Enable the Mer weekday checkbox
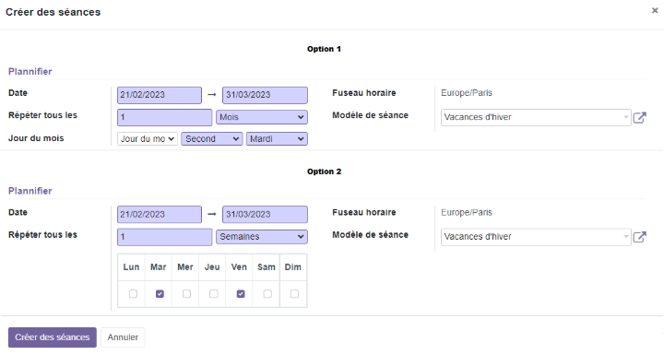Viewport: 664px width, 354px height. (x=186, y=293)
